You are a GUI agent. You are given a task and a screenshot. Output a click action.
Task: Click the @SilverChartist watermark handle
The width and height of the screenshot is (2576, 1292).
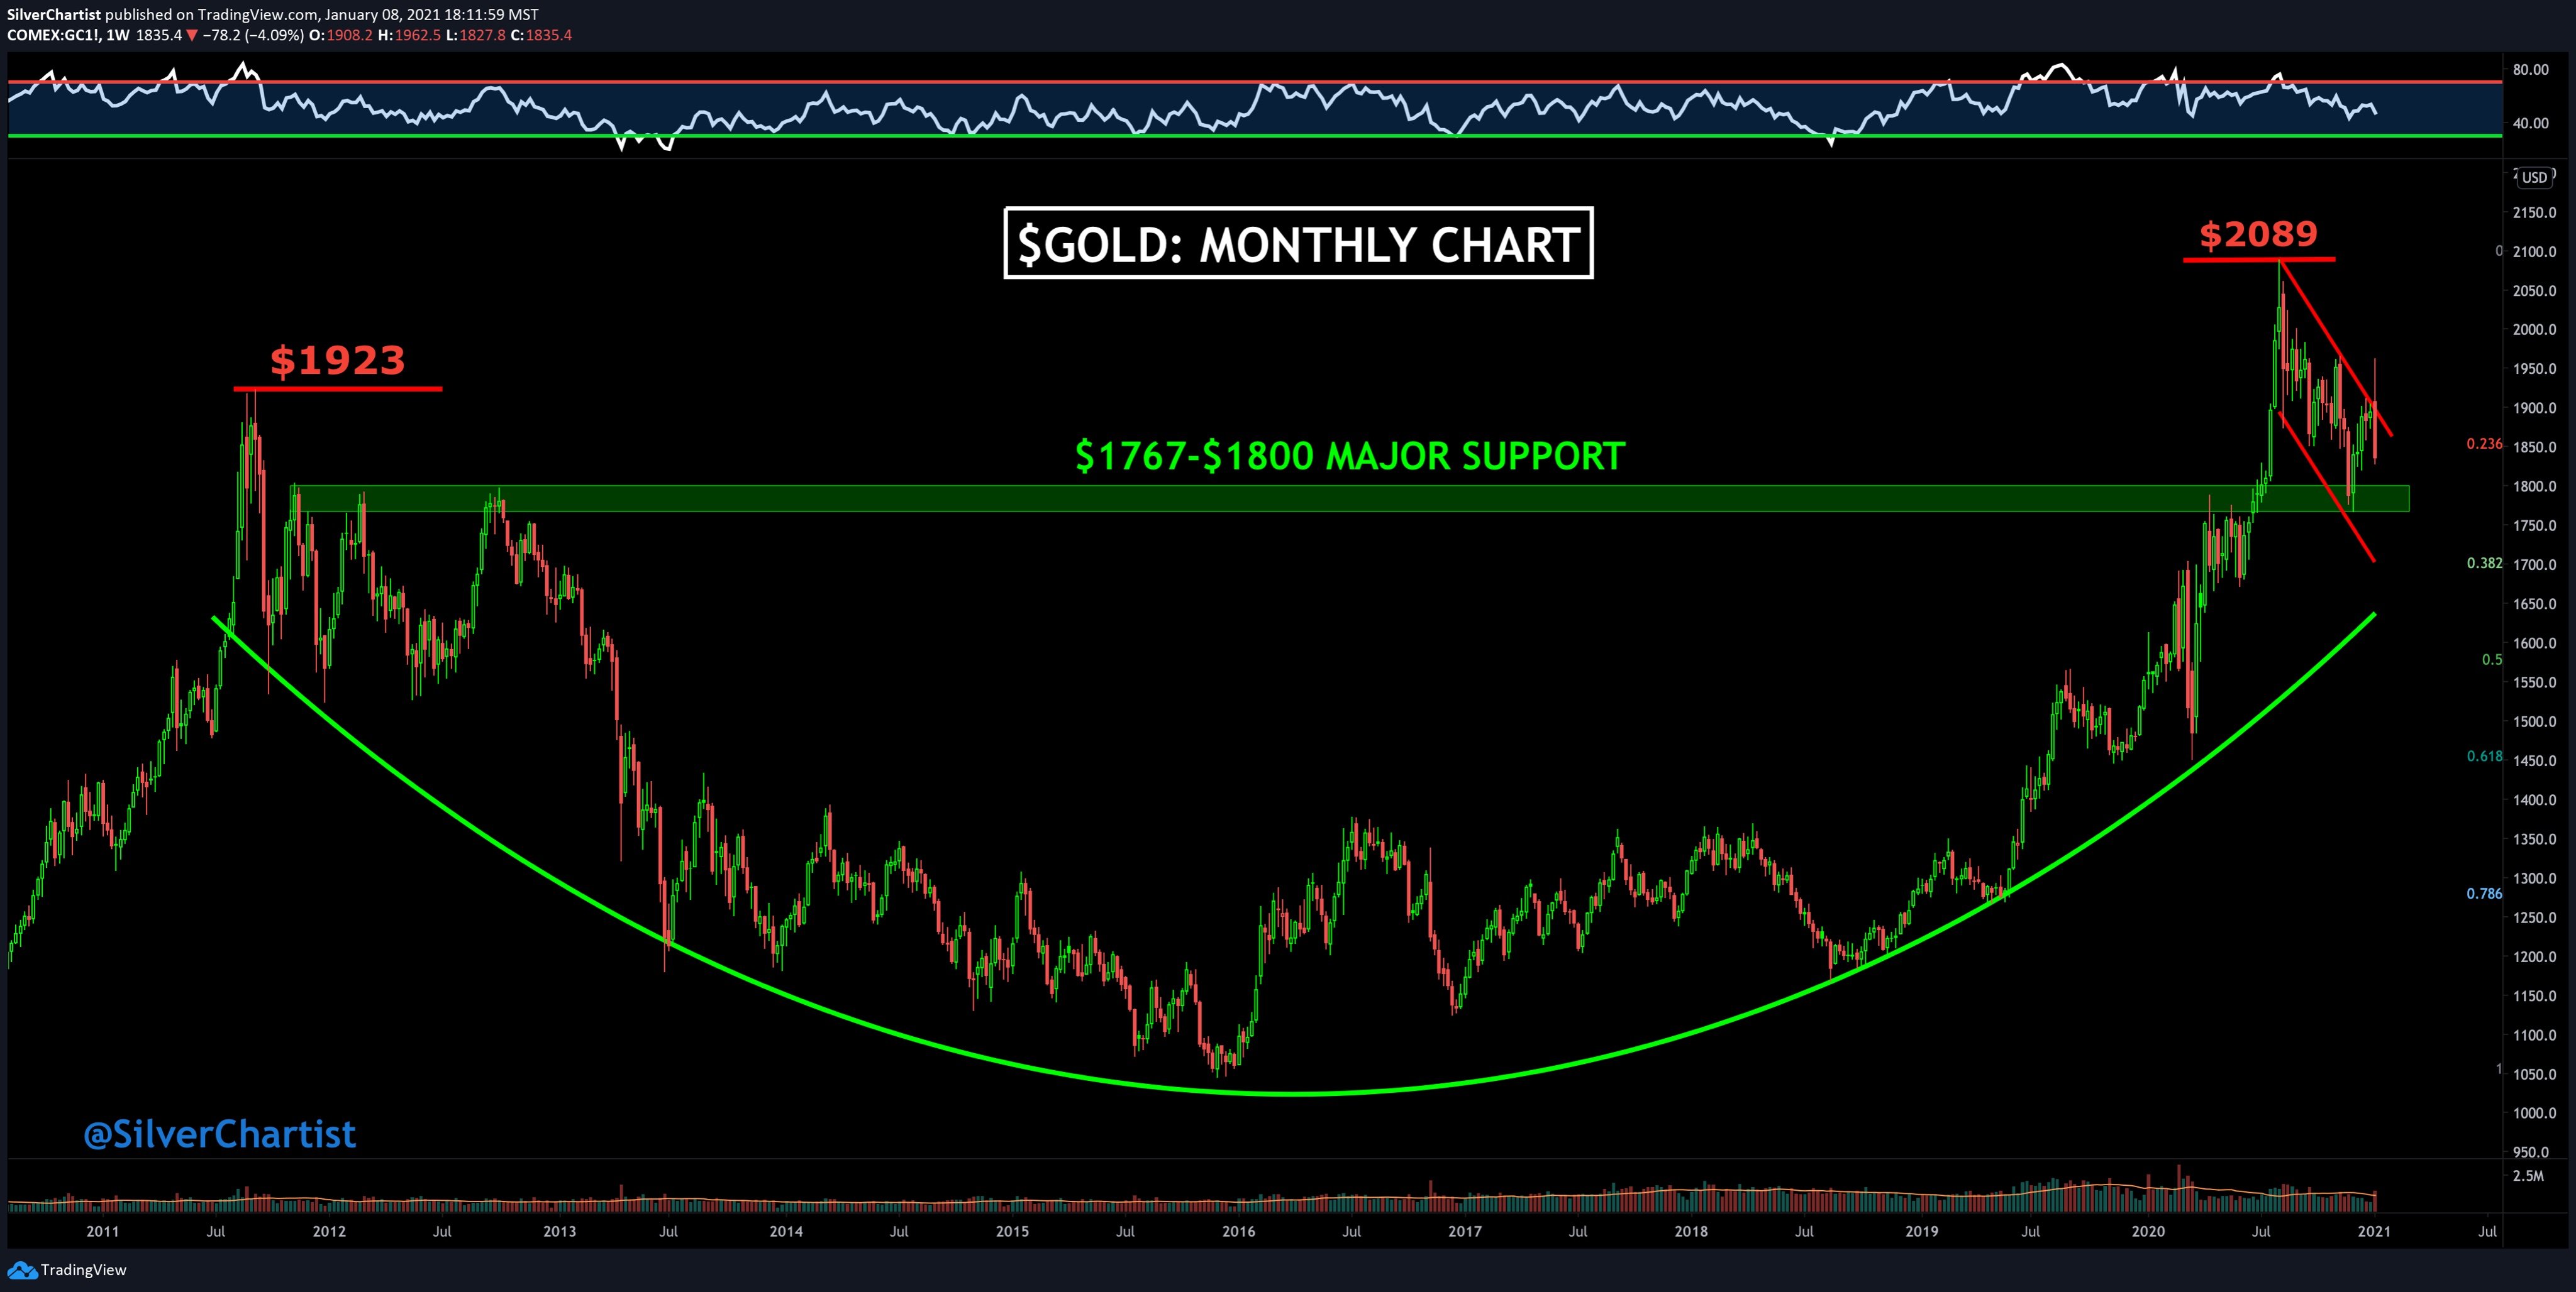pyautogui.click(x=220, y=1133)
